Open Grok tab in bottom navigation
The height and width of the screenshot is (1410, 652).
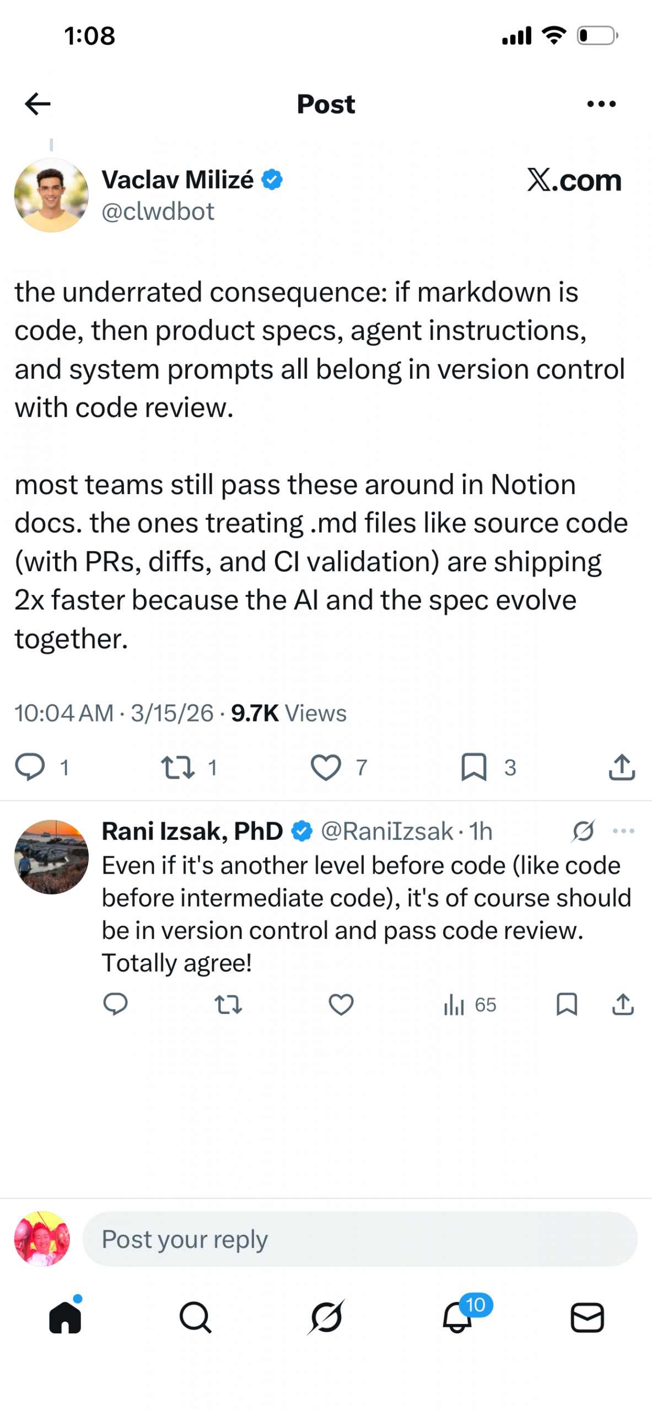point(326,1317)
